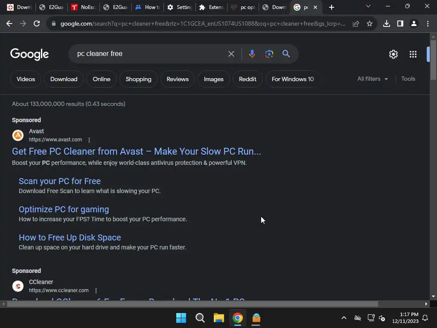Open the CCleaner ad options dots
Image resolution: width=437 pixels, height=328 pixels.
point(96,290)
